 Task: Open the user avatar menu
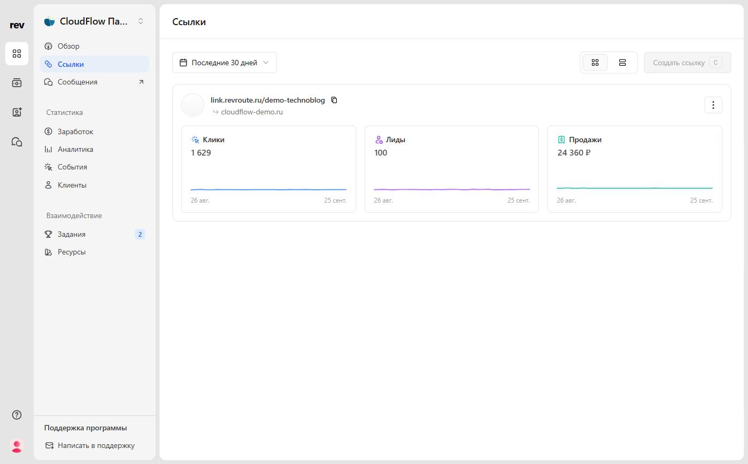pos(17,445)
